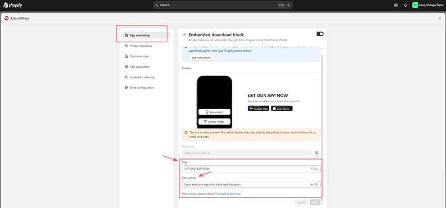
Task: Go back using the arrow beside Embedded download block
Action: click(x=185, y=35)
